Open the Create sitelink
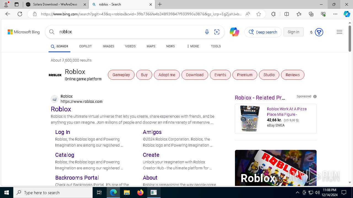Image resolution: width=353 pixels, height=198 pixels. point(151,155)
